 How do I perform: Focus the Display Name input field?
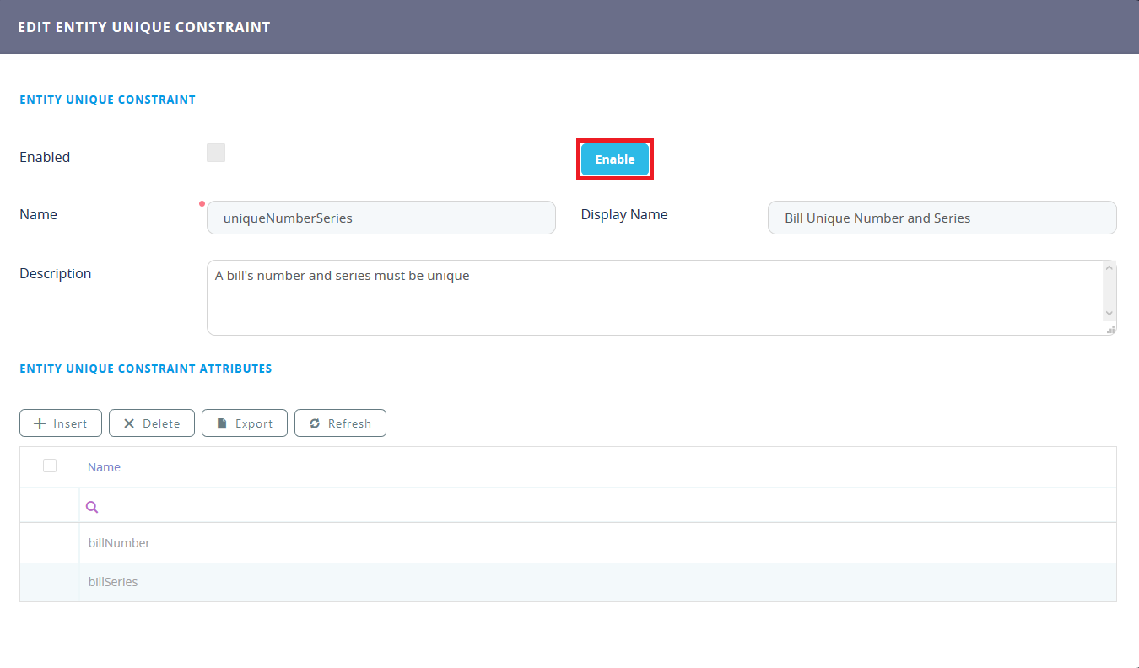(942, 218)
